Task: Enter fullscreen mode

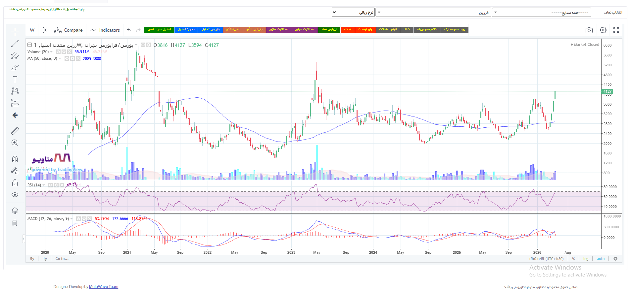Action: [x=616, y=30]
